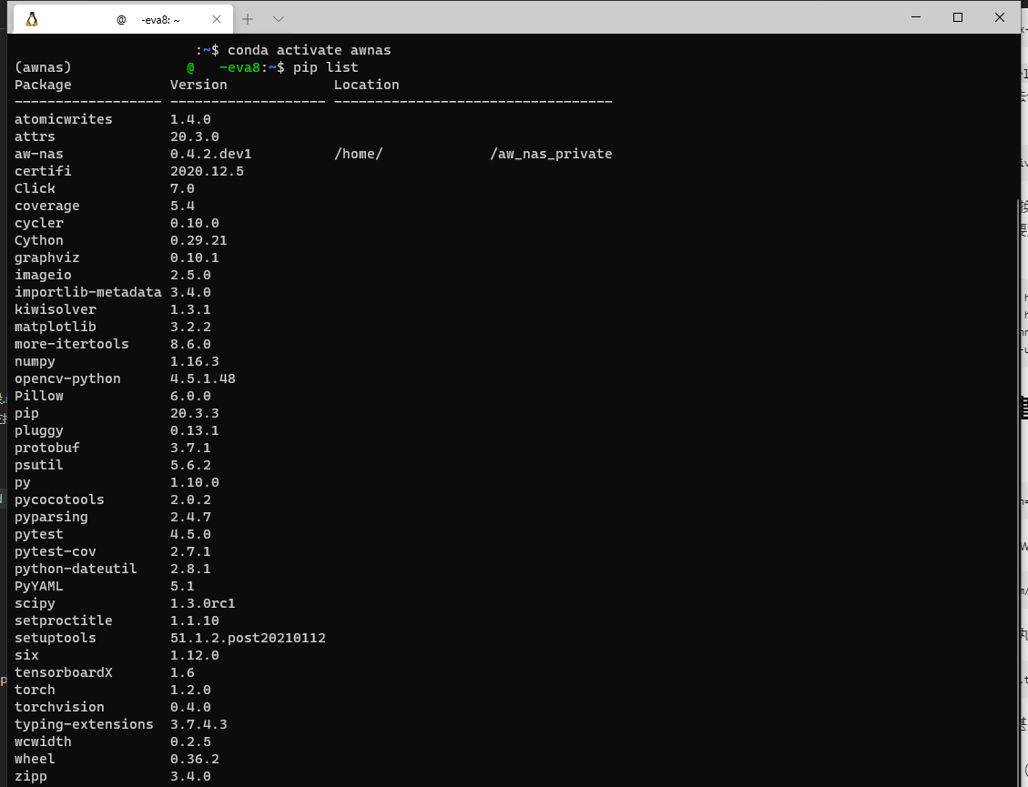Viewport: 1028px width, 787px height.
Task: Click the Version column header
Action: (x=198, y=85)
